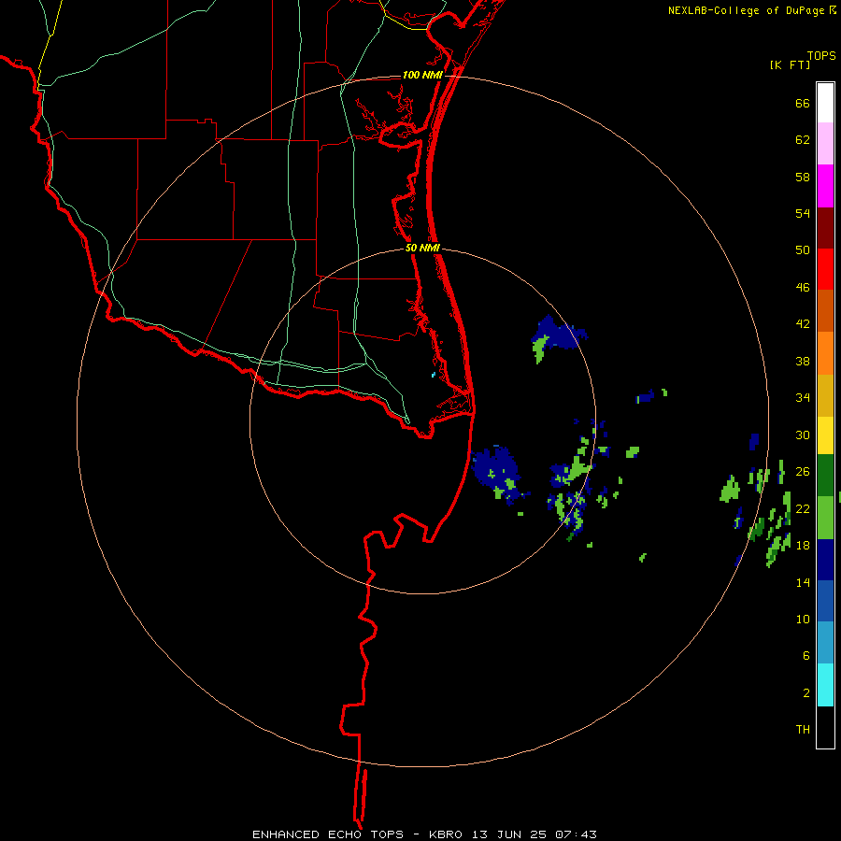The width and height of the screenshot is (841, 841).
Task: Click the "ENHANCED ECHO TOPS" product title
Action: click(x=328, y=834)
